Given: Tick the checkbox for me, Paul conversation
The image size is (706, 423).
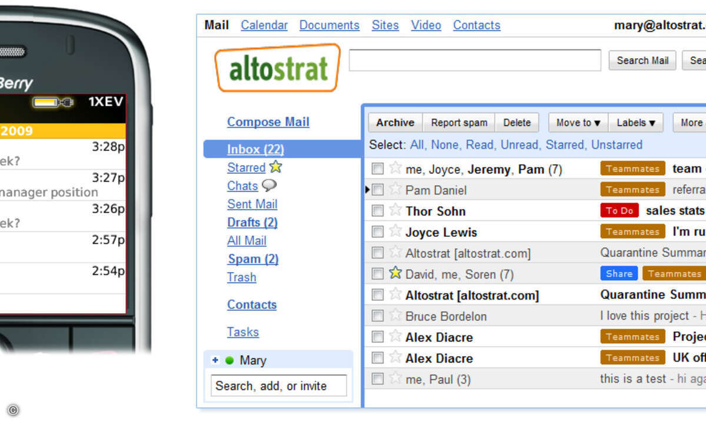Looking at the screenshot, I should point(378,379).
